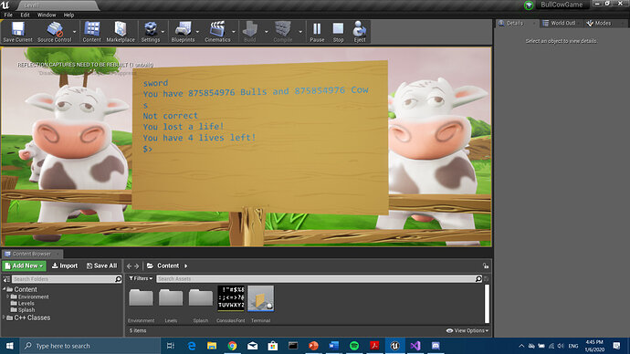The width and height of the screenshot is (630, 354).
Task: Go back in Content Browser history
Action: click(129, 266)
